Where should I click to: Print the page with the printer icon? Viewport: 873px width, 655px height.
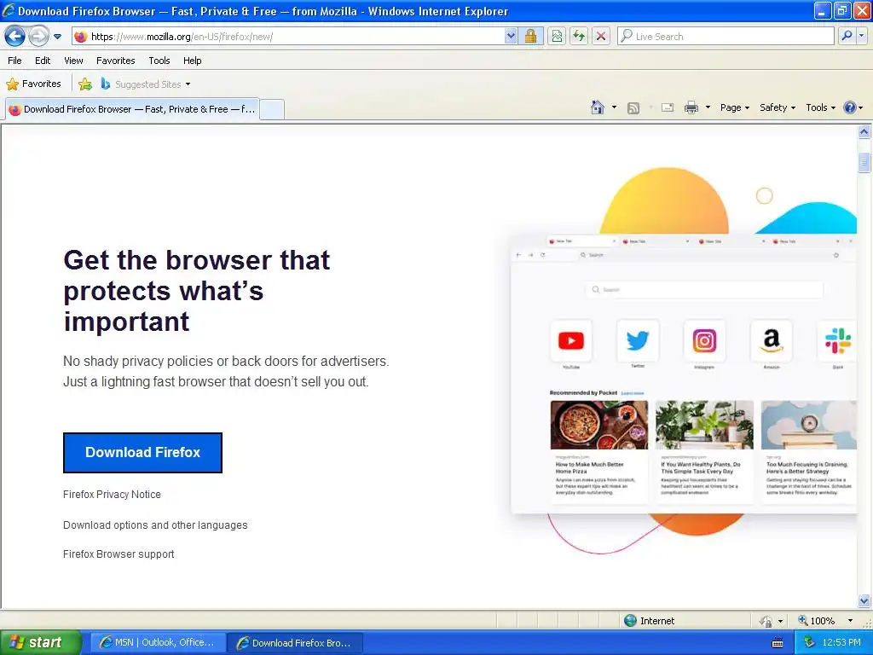coord(691,107)
